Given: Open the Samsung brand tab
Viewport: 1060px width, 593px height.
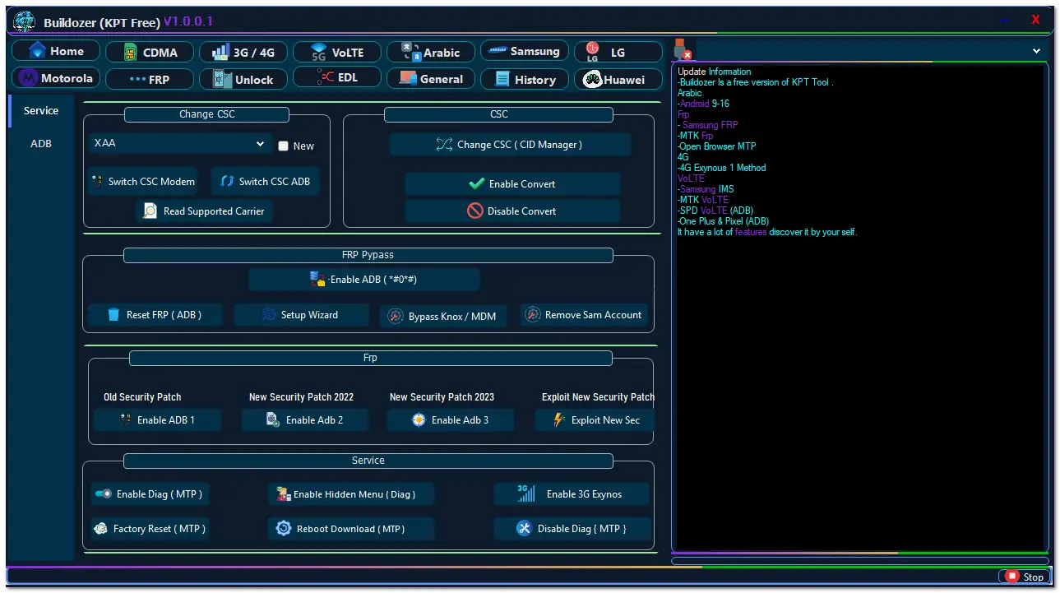Looking at the screenshot, I should click(x=525, y=51).
